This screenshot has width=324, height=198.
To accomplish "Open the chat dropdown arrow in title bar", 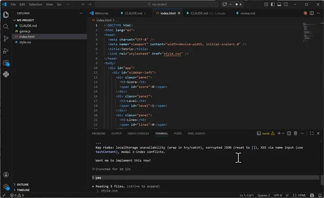I will pos(230,5).
